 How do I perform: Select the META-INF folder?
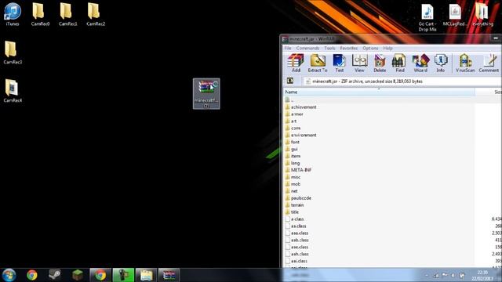298,170
